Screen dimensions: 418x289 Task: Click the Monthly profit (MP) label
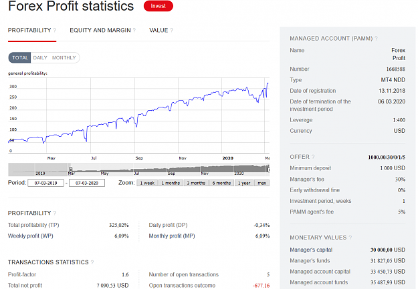point(172,236)
